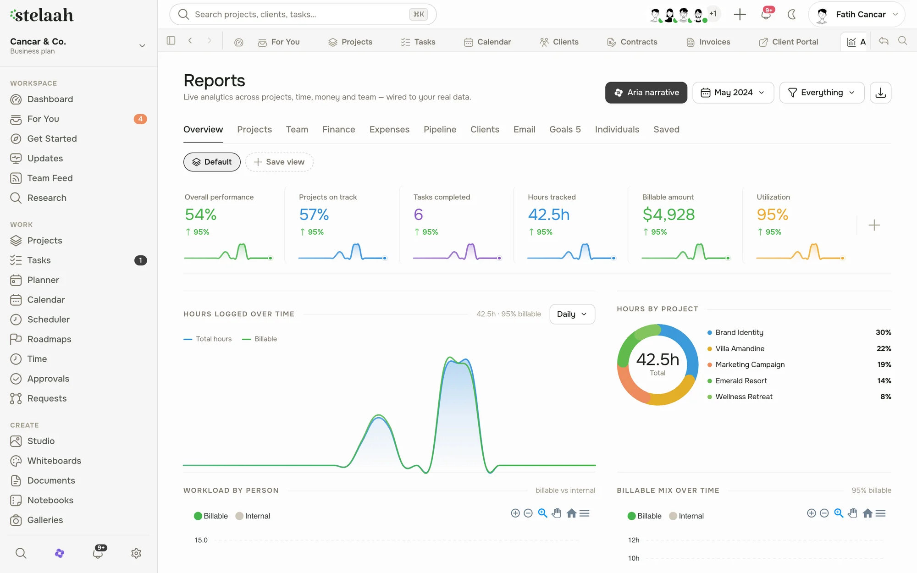Reset Workload chart with home icon
The image size is (917, 573).
tap(571, 513)
